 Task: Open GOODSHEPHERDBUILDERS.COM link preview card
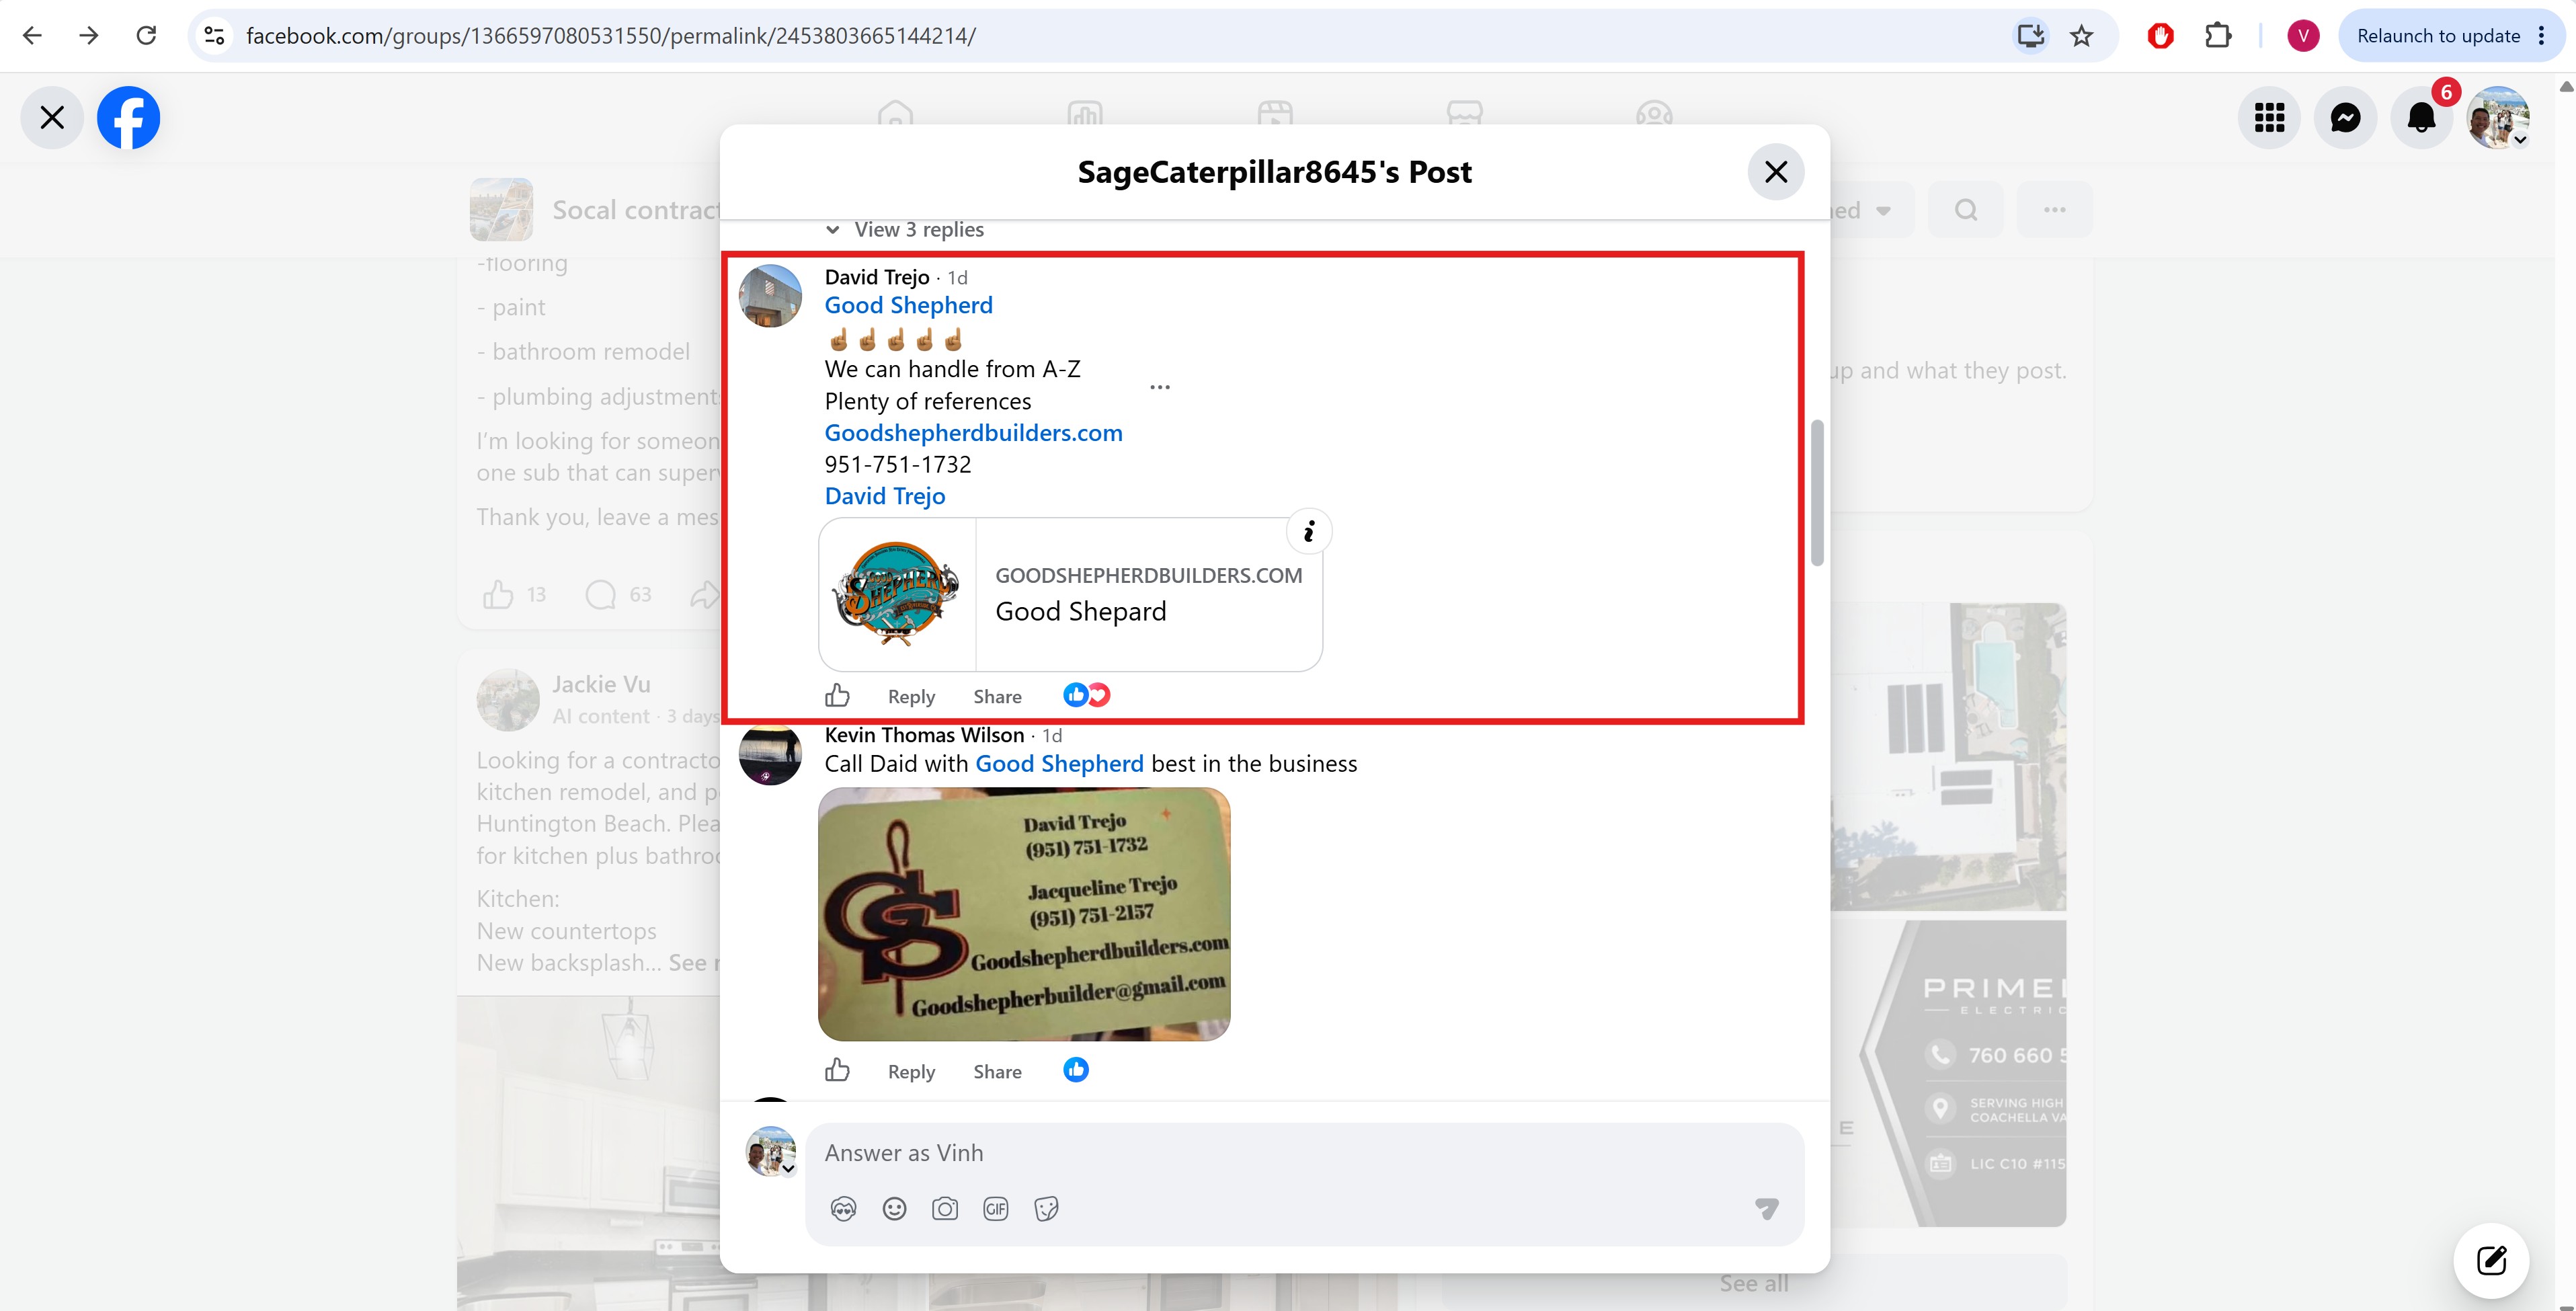pos(1070,594)
